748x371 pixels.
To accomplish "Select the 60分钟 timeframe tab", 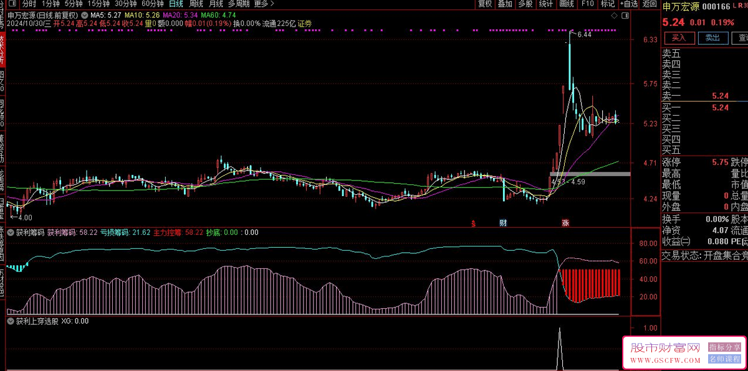I will click(x=152, y=4).
